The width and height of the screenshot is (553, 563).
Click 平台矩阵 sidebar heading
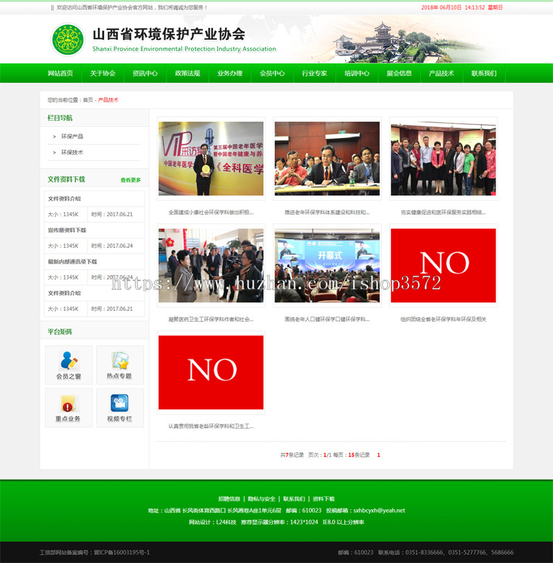click(60, 332)
